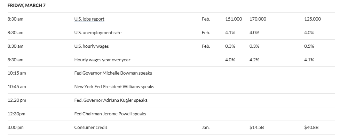This screenshot has width=340, height=138.
Task: Click the 151,000 jobs actual value
Action: coord(234,19)
